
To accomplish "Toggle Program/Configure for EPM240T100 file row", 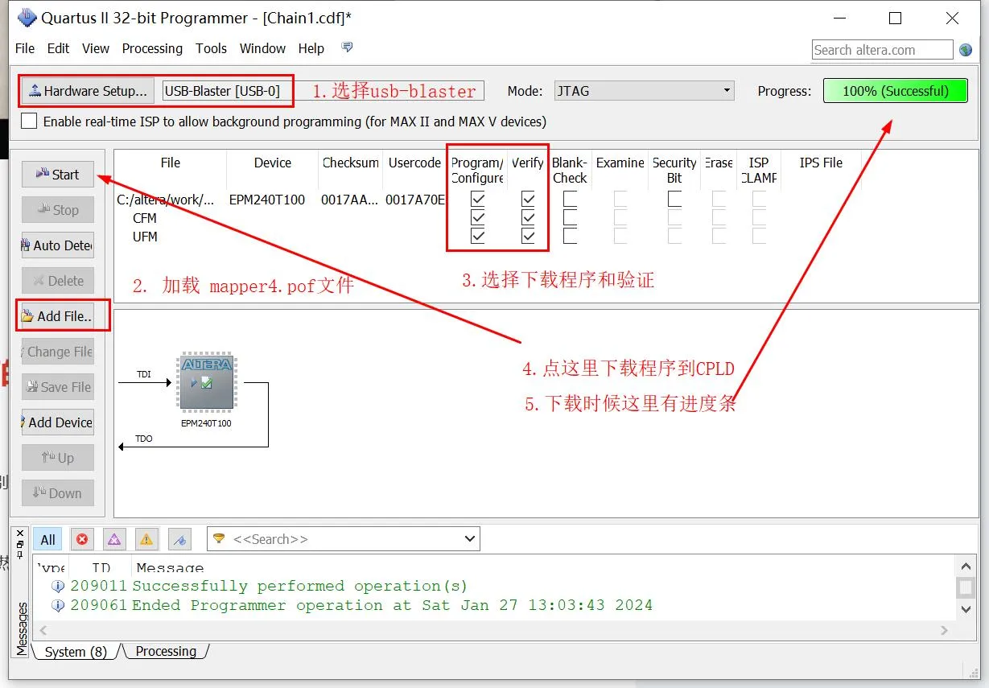I will click(x=478, y=199).
